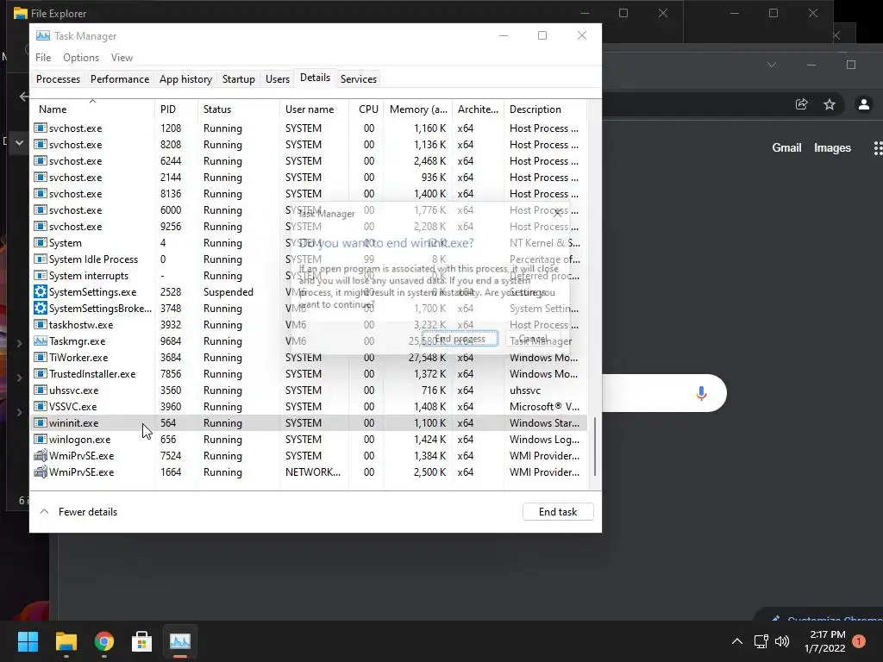
Task: Open the Chrome profile avatar icon
Action: coord(864,104)
